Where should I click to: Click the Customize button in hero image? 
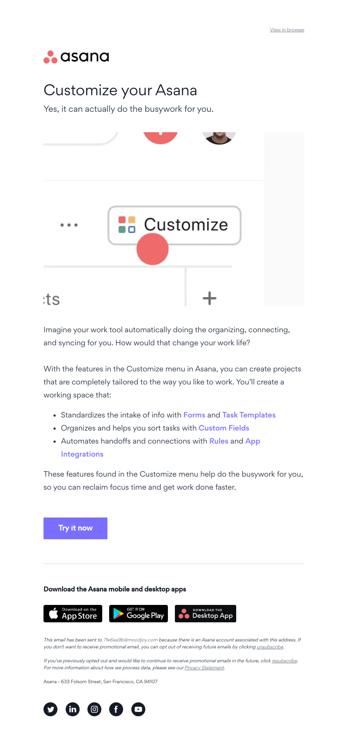174,225
